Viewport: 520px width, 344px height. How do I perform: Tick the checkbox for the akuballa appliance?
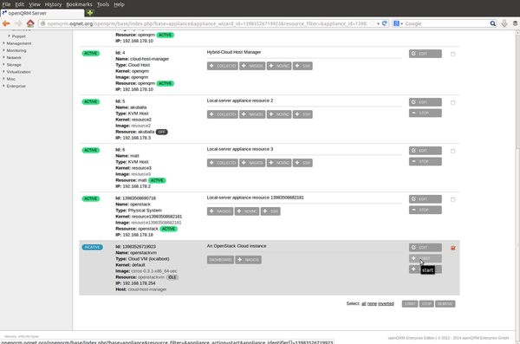452,102
